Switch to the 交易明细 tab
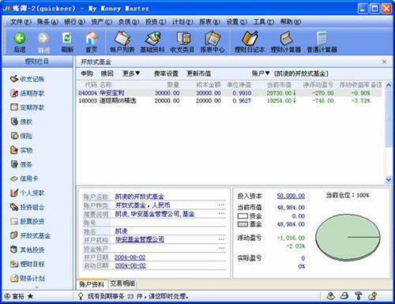395x304 pixels. (x=122, y=283)
